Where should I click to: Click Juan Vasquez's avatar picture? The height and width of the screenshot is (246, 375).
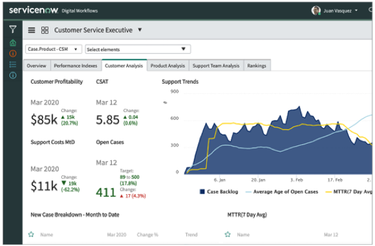point(316,11)
